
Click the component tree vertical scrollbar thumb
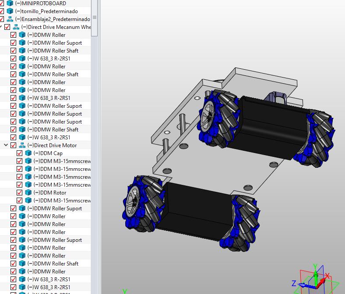95,18
